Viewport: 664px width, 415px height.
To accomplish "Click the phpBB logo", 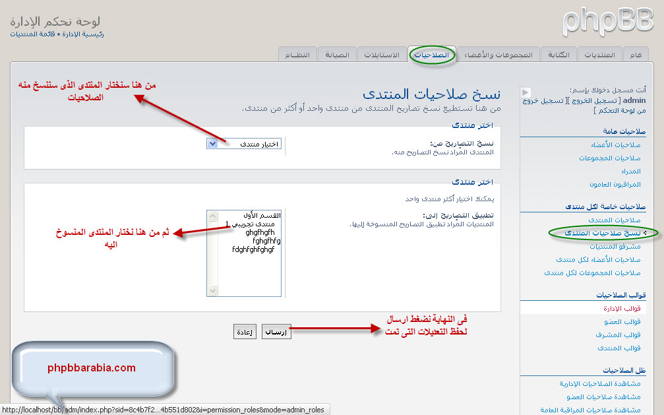I will pos(608,21).
